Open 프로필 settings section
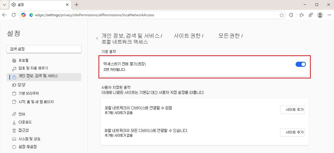The height and width of the screenshot is (153, 334). pos(44,61)
